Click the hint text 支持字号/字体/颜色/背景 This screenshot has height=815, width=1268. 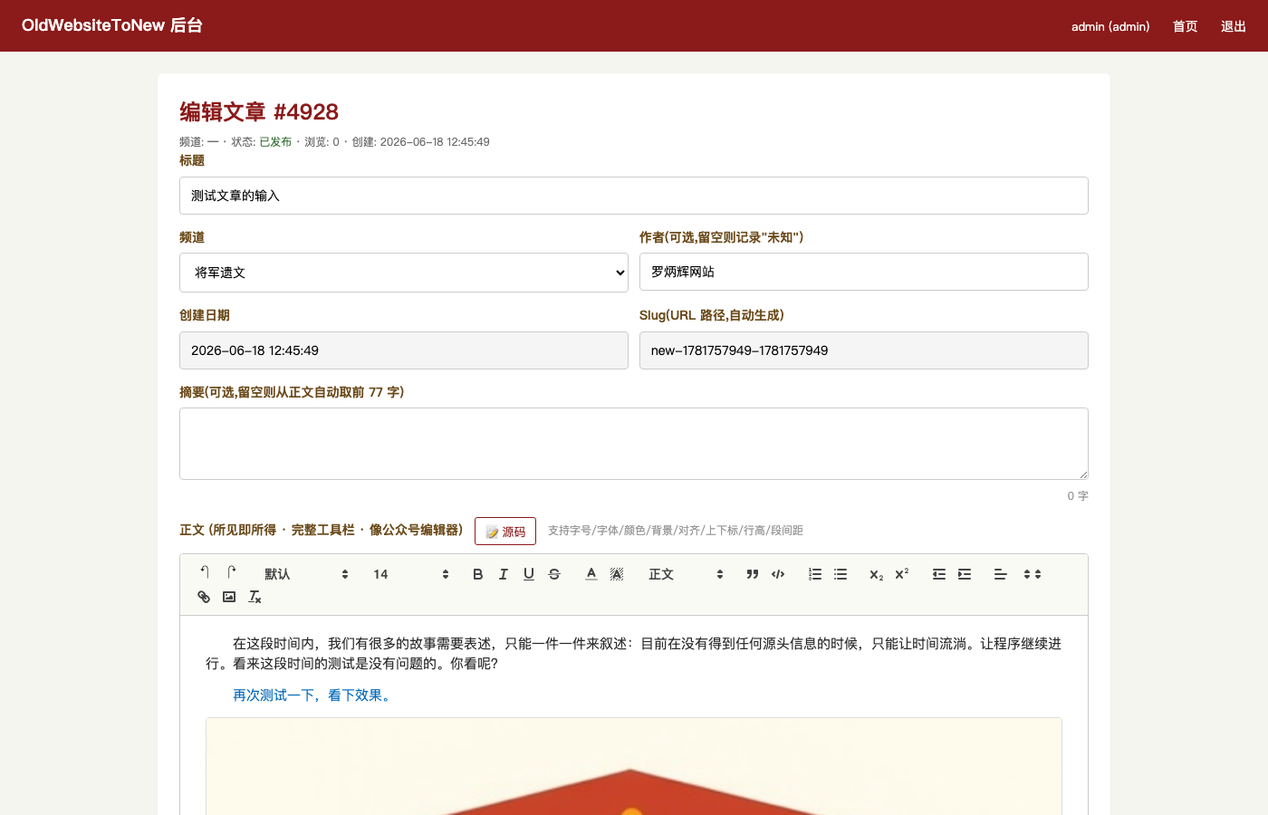pyautogui.click(x=676, y=531)
